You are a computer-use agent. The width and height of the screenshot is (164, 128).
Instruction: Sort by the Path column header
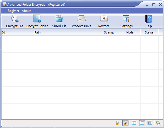tap(67, 32)
